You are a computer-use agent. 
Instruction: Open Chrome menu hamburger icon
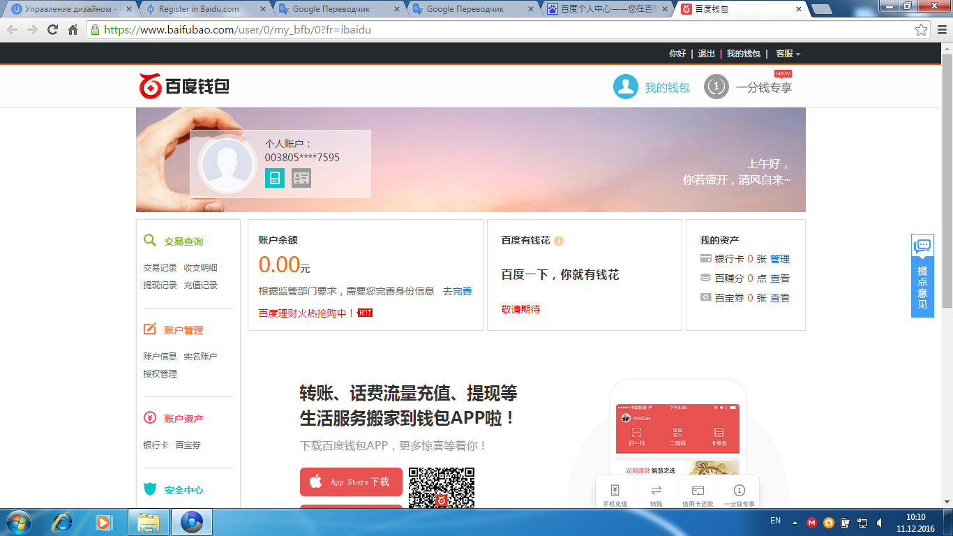(x=941, y=30)
